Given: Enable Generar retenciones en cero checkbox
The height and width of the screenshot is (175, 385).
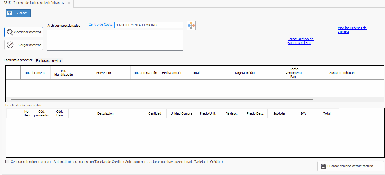Looking at the screenshot, I should pos(7,162).
